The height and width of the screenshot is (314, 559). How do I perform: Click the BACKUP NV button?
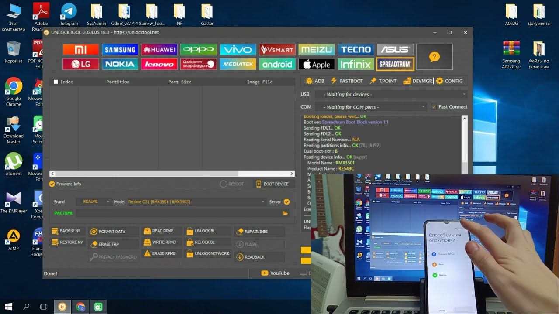66,231
